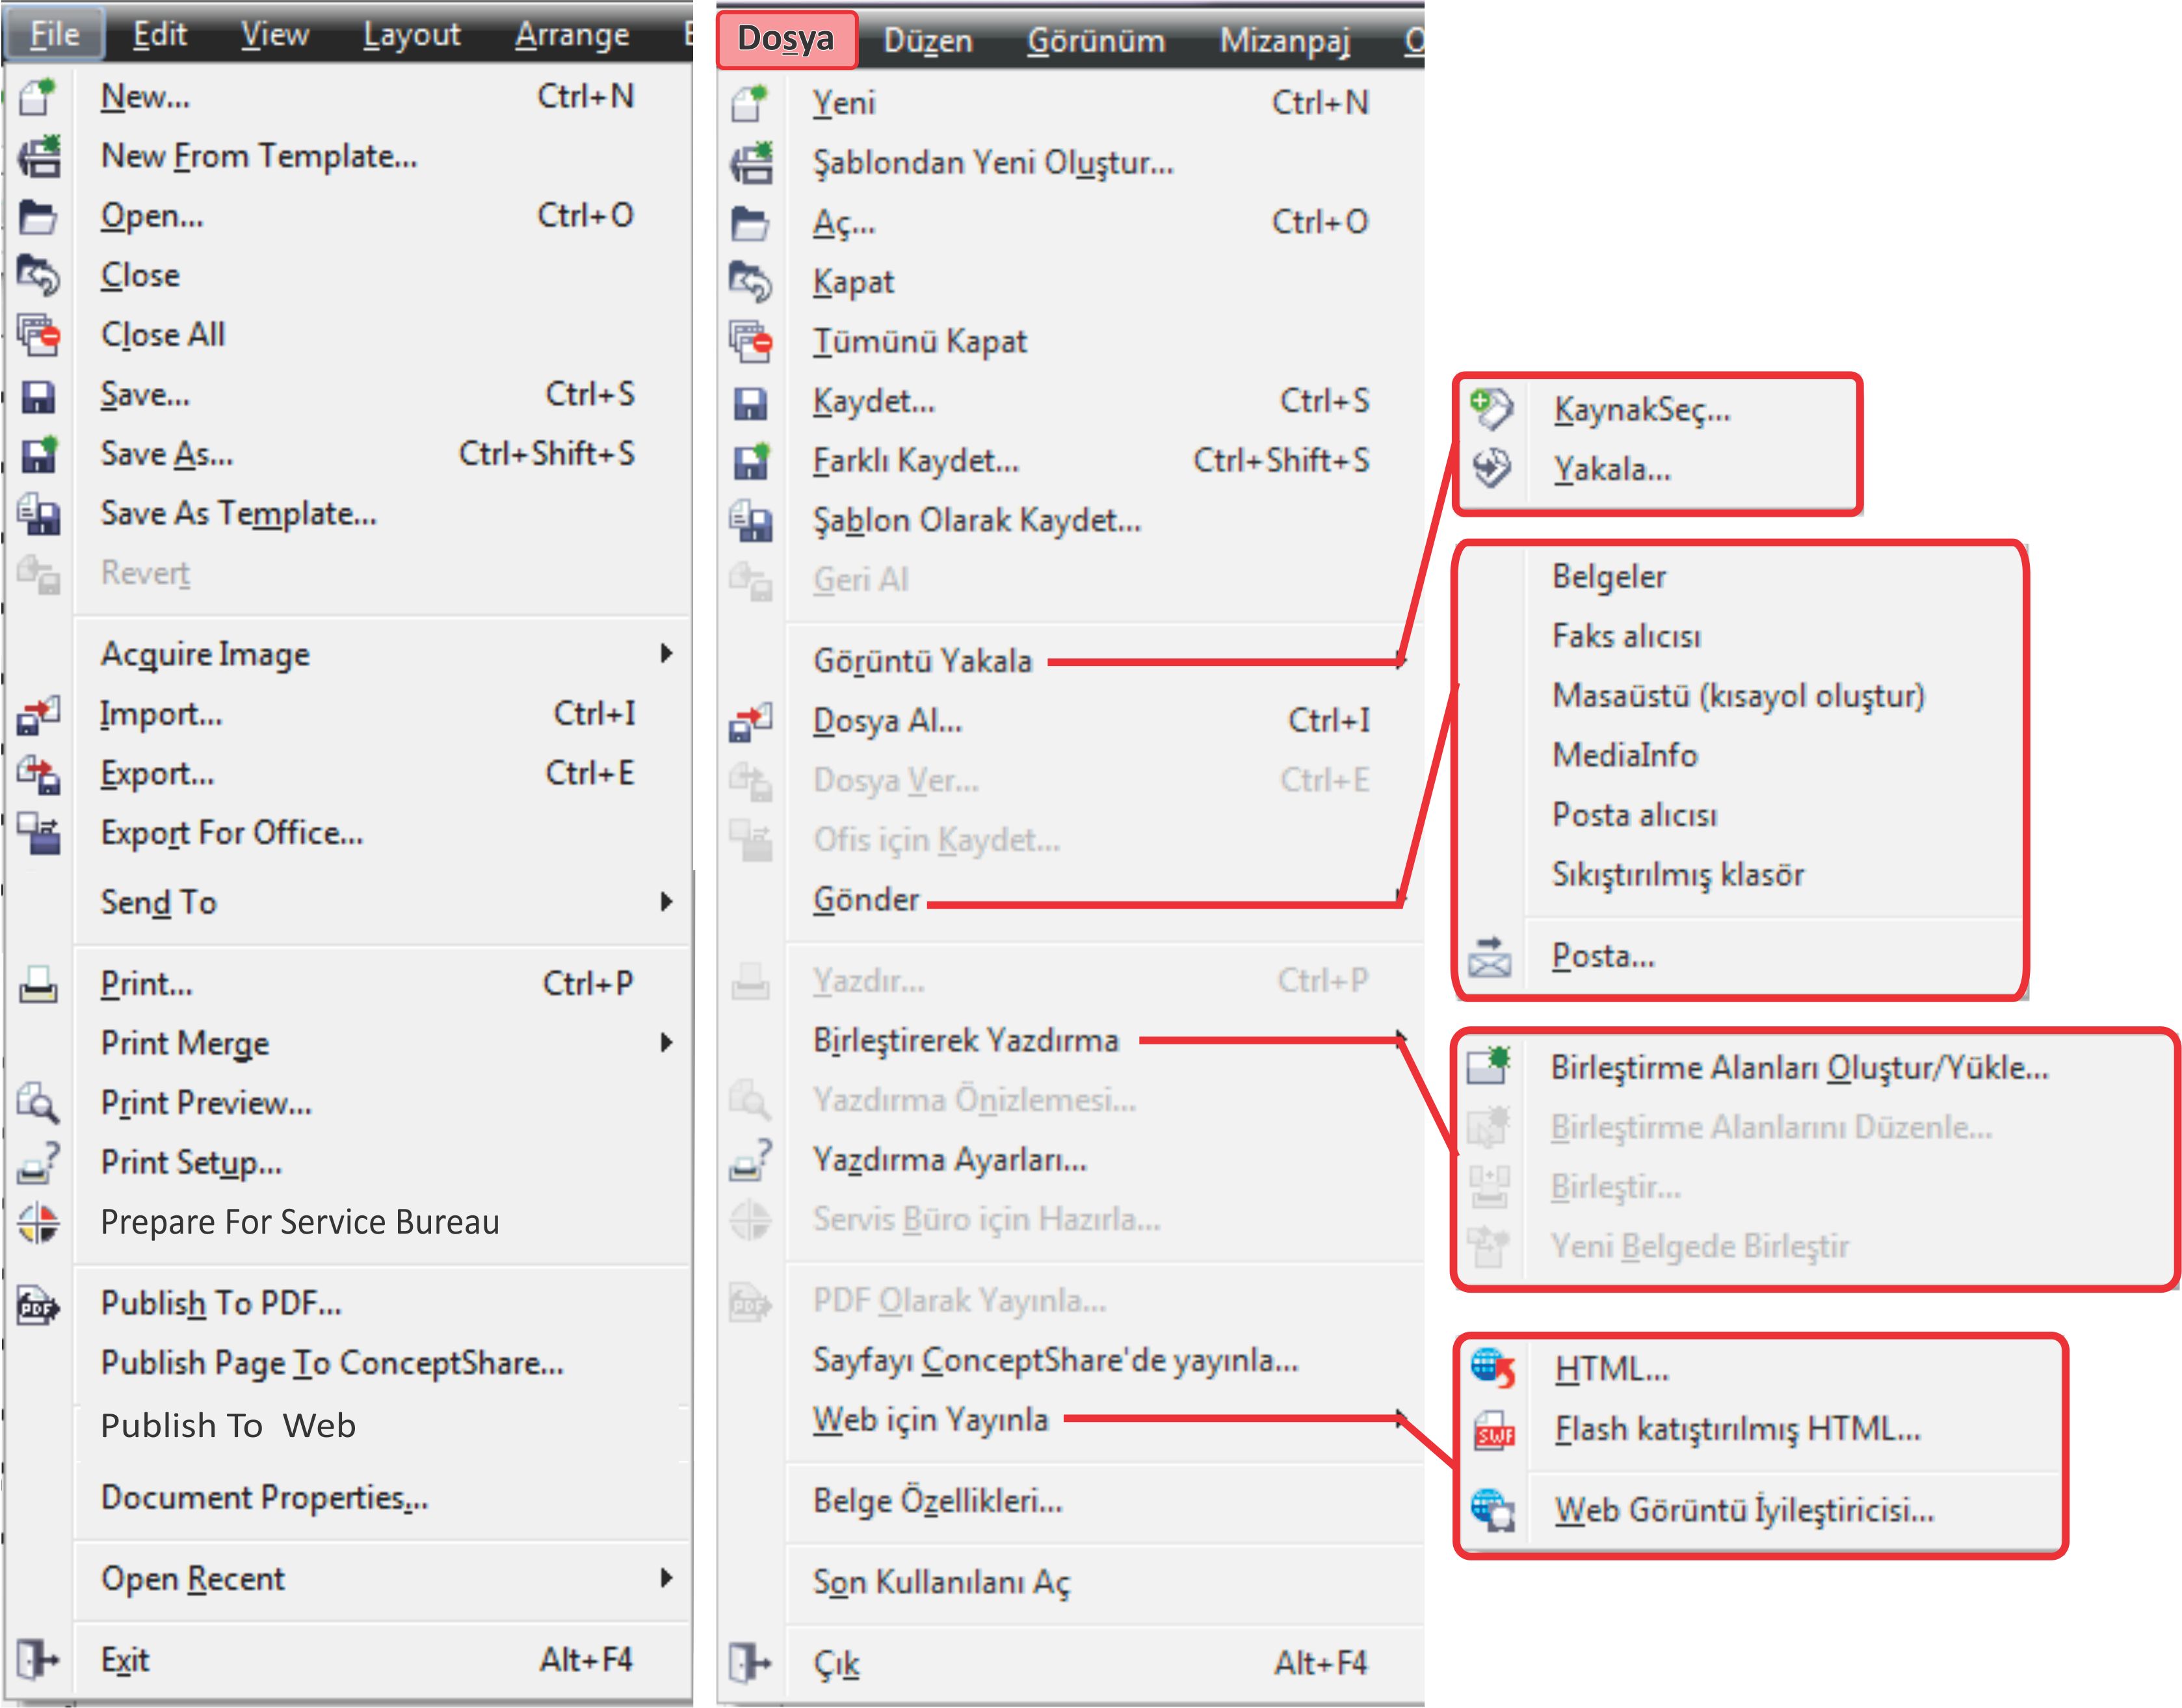Viewport: 2182px width, 1708px height.
Task: Click the Yakala submenu icon
Action: click(x=1492, y=468)
